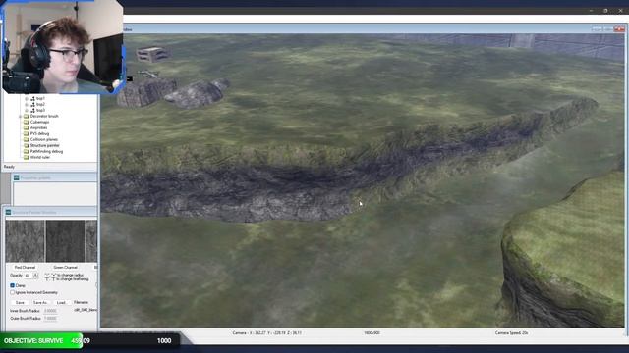Click the concrete bunker structure in the viewport
The width and height of the screenshot is (629, 353).
151,55
